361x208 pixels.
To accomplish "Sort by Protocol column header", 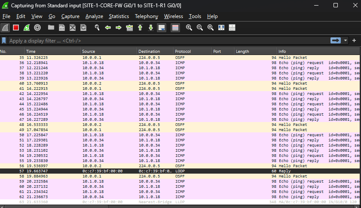I will [193, 52].
